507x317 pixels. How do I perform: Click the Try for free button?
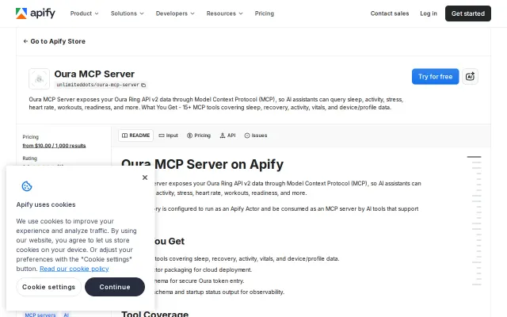(x=435, y=77)
